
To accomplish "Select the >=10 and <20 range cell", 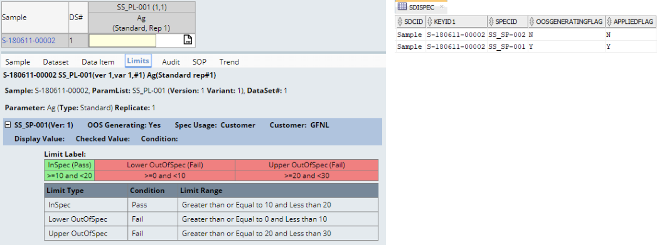I will [x=69, y=175].
